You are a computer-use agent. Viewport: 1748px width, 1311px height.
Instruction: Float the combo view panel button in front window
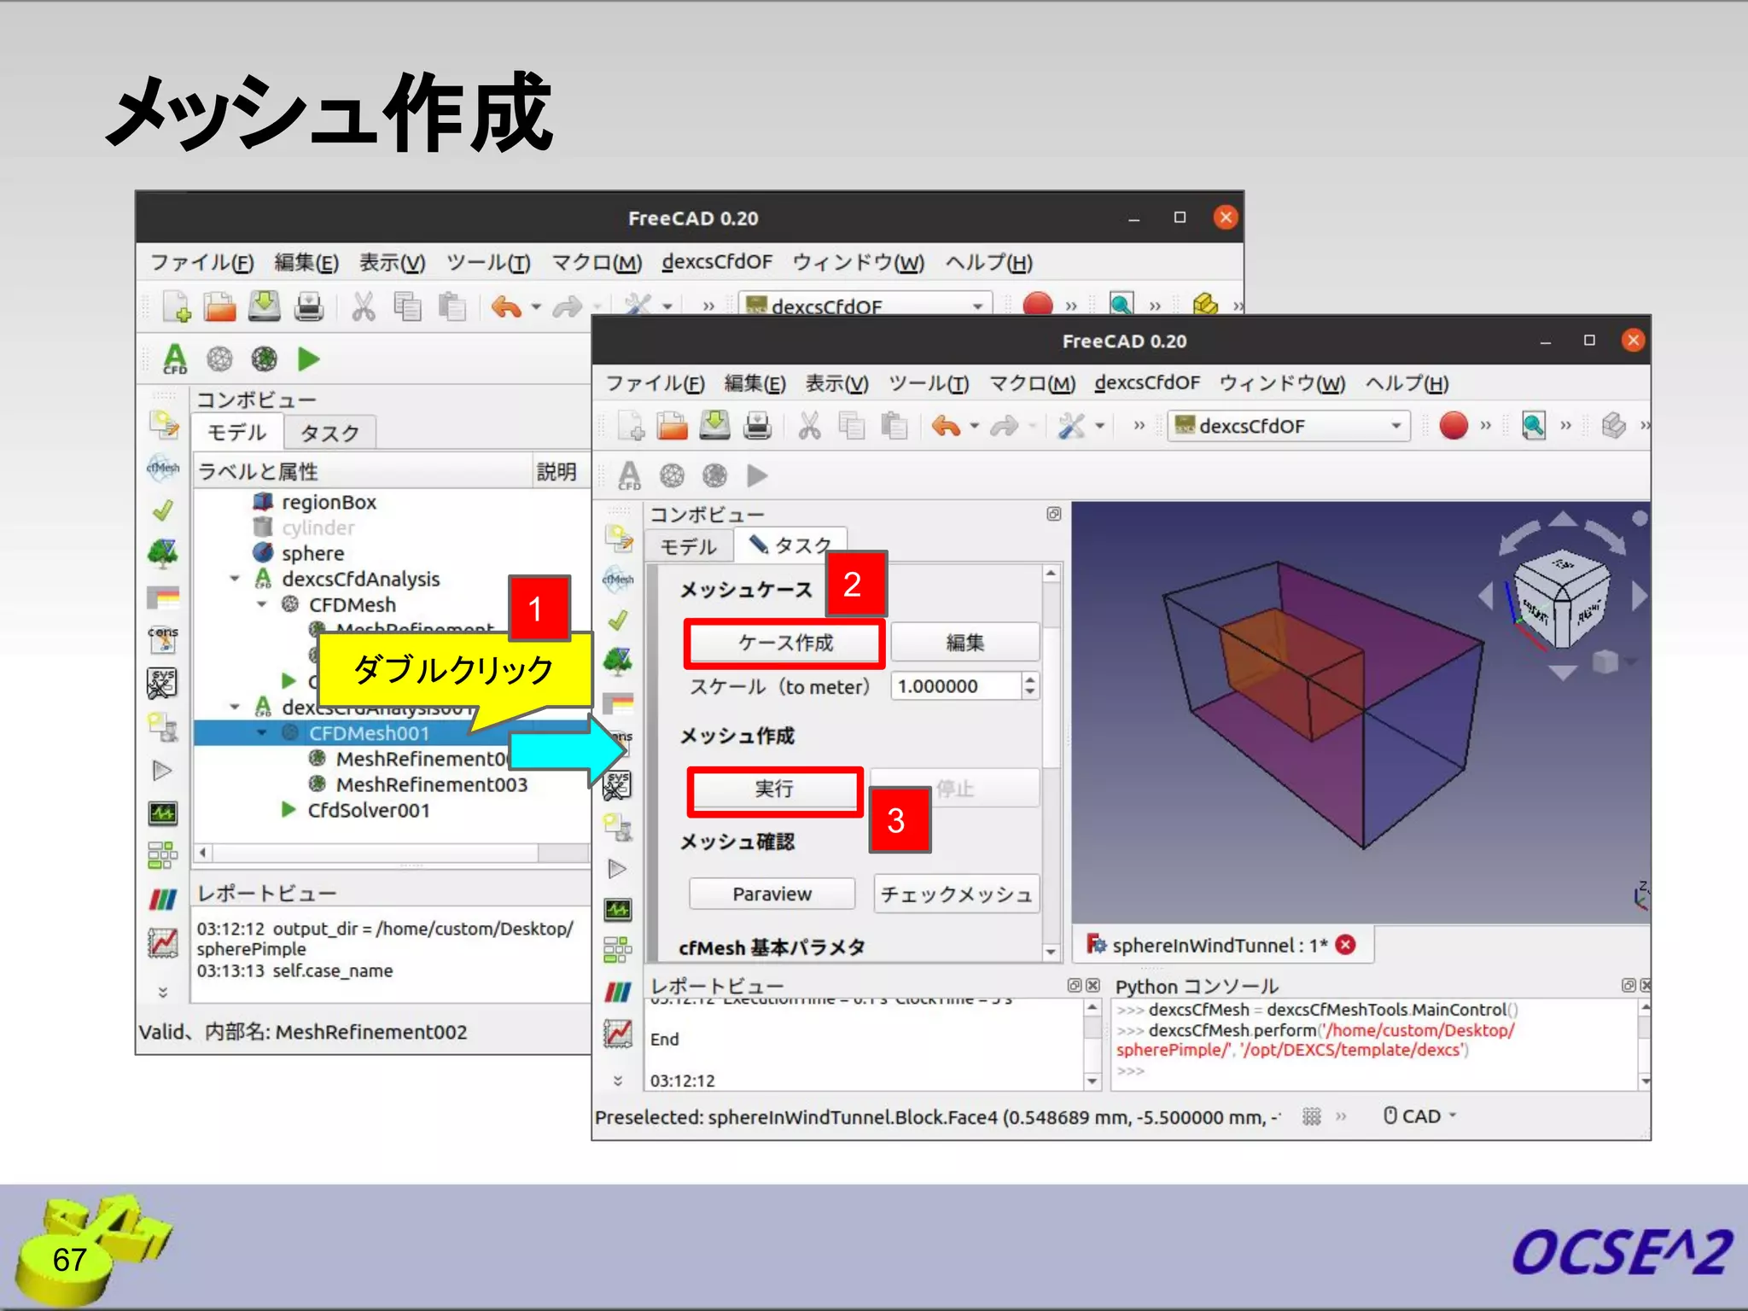tap(1053, 514)
